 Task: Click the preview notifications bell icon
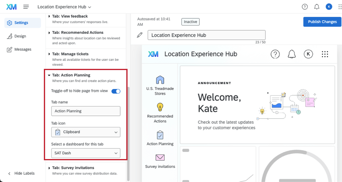tap(292, 54)
